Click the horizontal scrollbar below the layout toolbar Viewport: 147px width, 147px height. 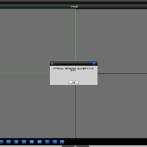point(76,146)
